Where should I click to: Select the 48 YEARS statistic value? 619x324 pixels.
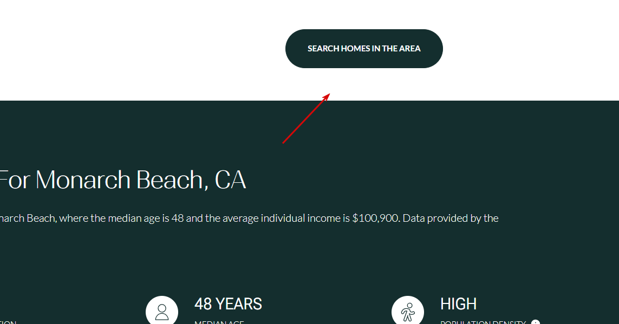228,304
